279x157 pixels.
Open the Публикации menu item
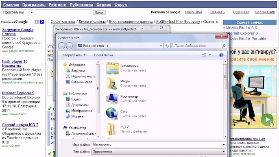[81, 5]
